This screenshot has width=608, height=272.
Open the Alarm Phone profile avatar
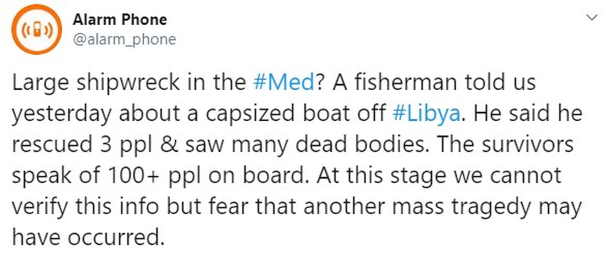coord(36,30)
